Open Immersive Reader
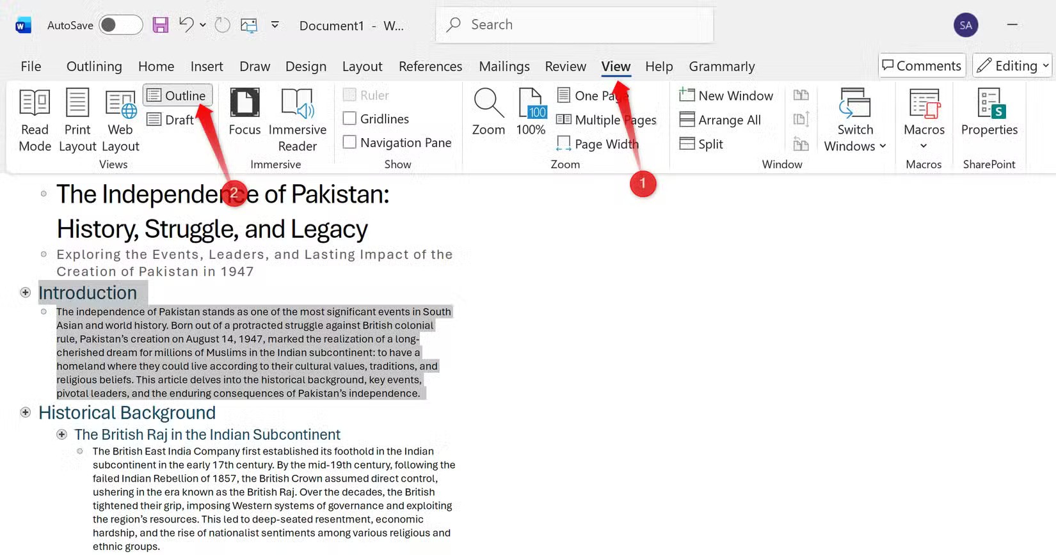Screen dimensions: 1056x555 pyautogui.click(x=297, y=120)
